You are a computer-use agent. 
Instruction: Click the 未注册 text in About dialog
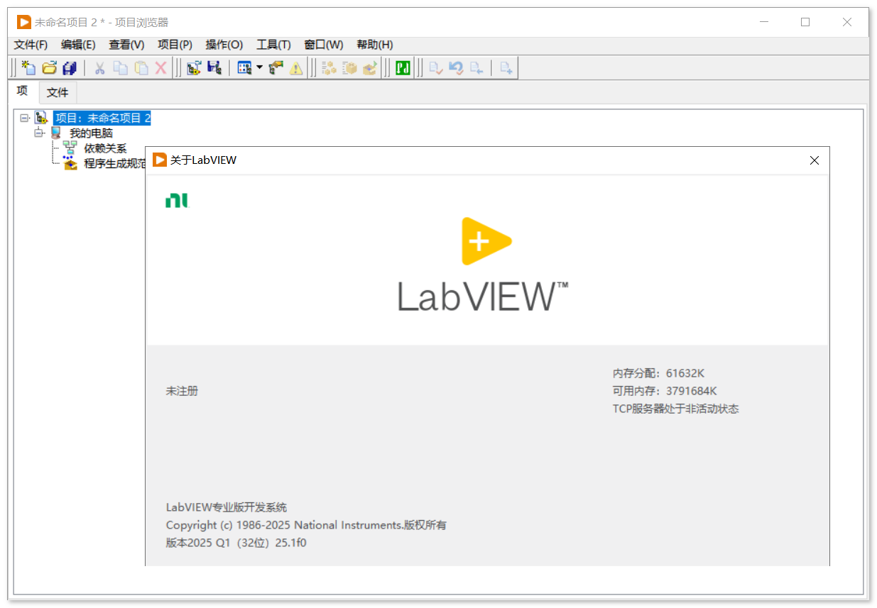(x=182, y=391)
